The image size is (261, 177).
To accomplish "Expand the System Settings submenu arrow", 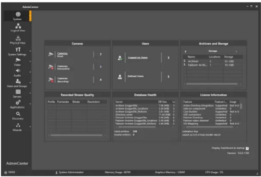I will (x=30, y=51).
